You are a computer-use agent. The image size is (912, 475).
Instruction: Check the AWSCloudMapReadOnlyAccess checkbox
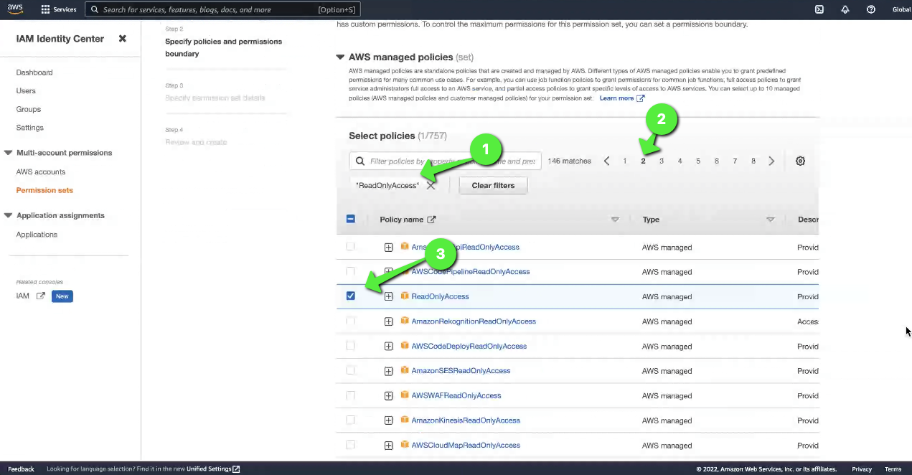point(351,445)
